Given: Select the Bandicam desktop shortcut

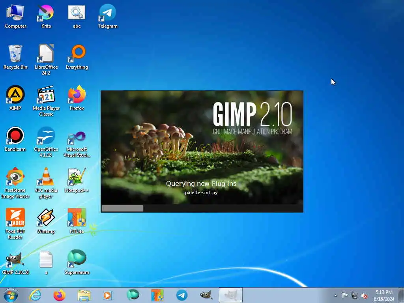Looking at the screenshot, I should 15,139.
